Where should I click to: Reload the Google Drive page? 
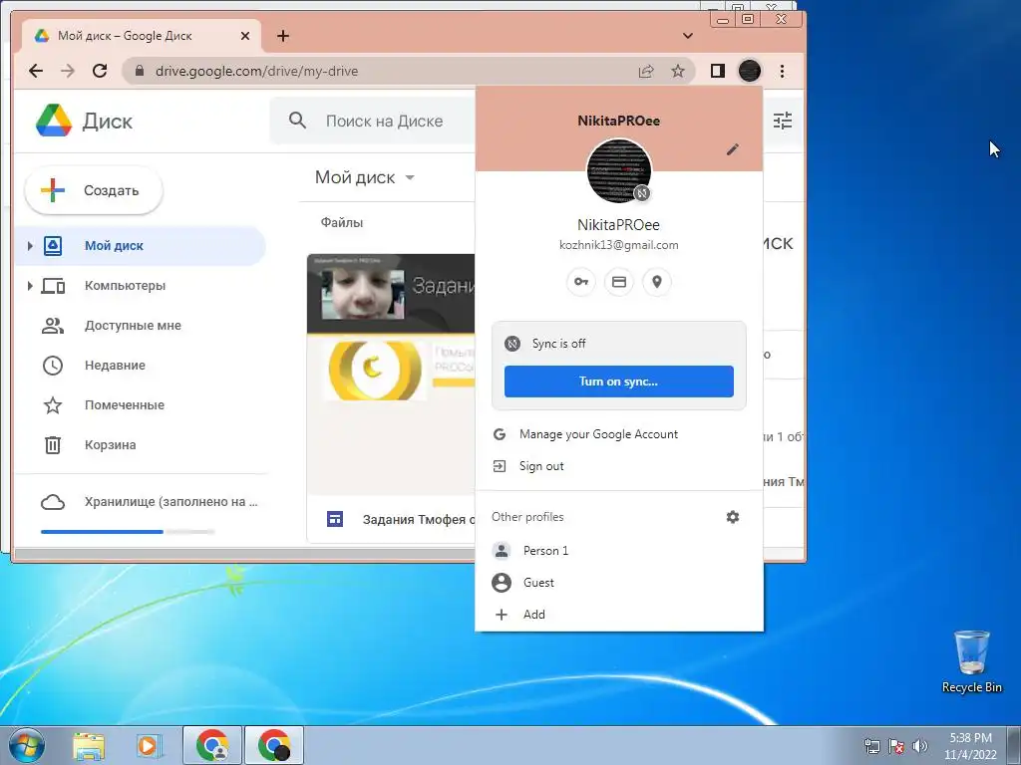tap(100, 71)
